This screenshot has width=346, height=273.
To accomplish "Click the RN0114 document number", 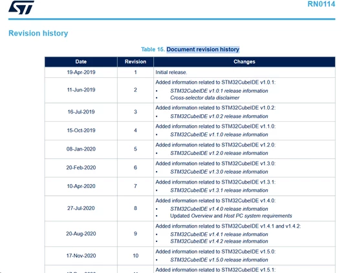I will click(321, 4).
